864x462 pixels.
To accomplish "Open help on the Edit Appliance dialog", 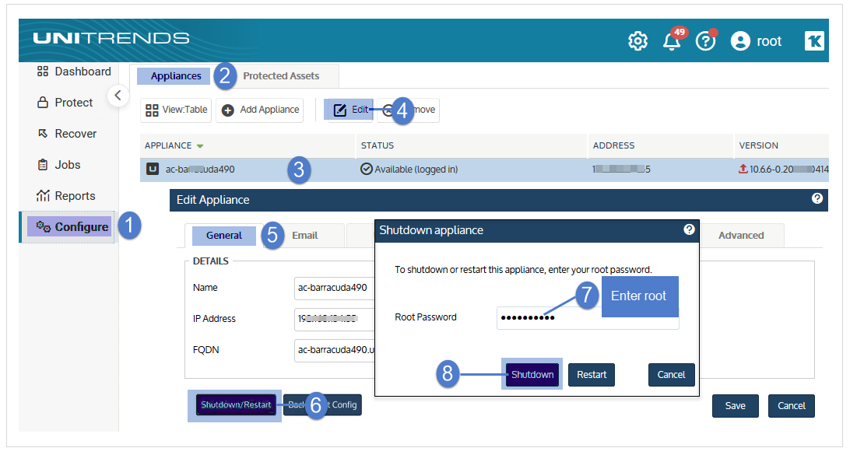I will tap(817, 198).
